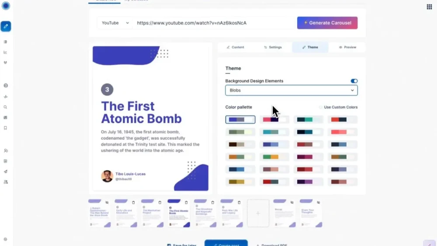Viewport: 437px width, 246px height.
Task: Click the slide number 3 badge
Action: pos(107,90)
